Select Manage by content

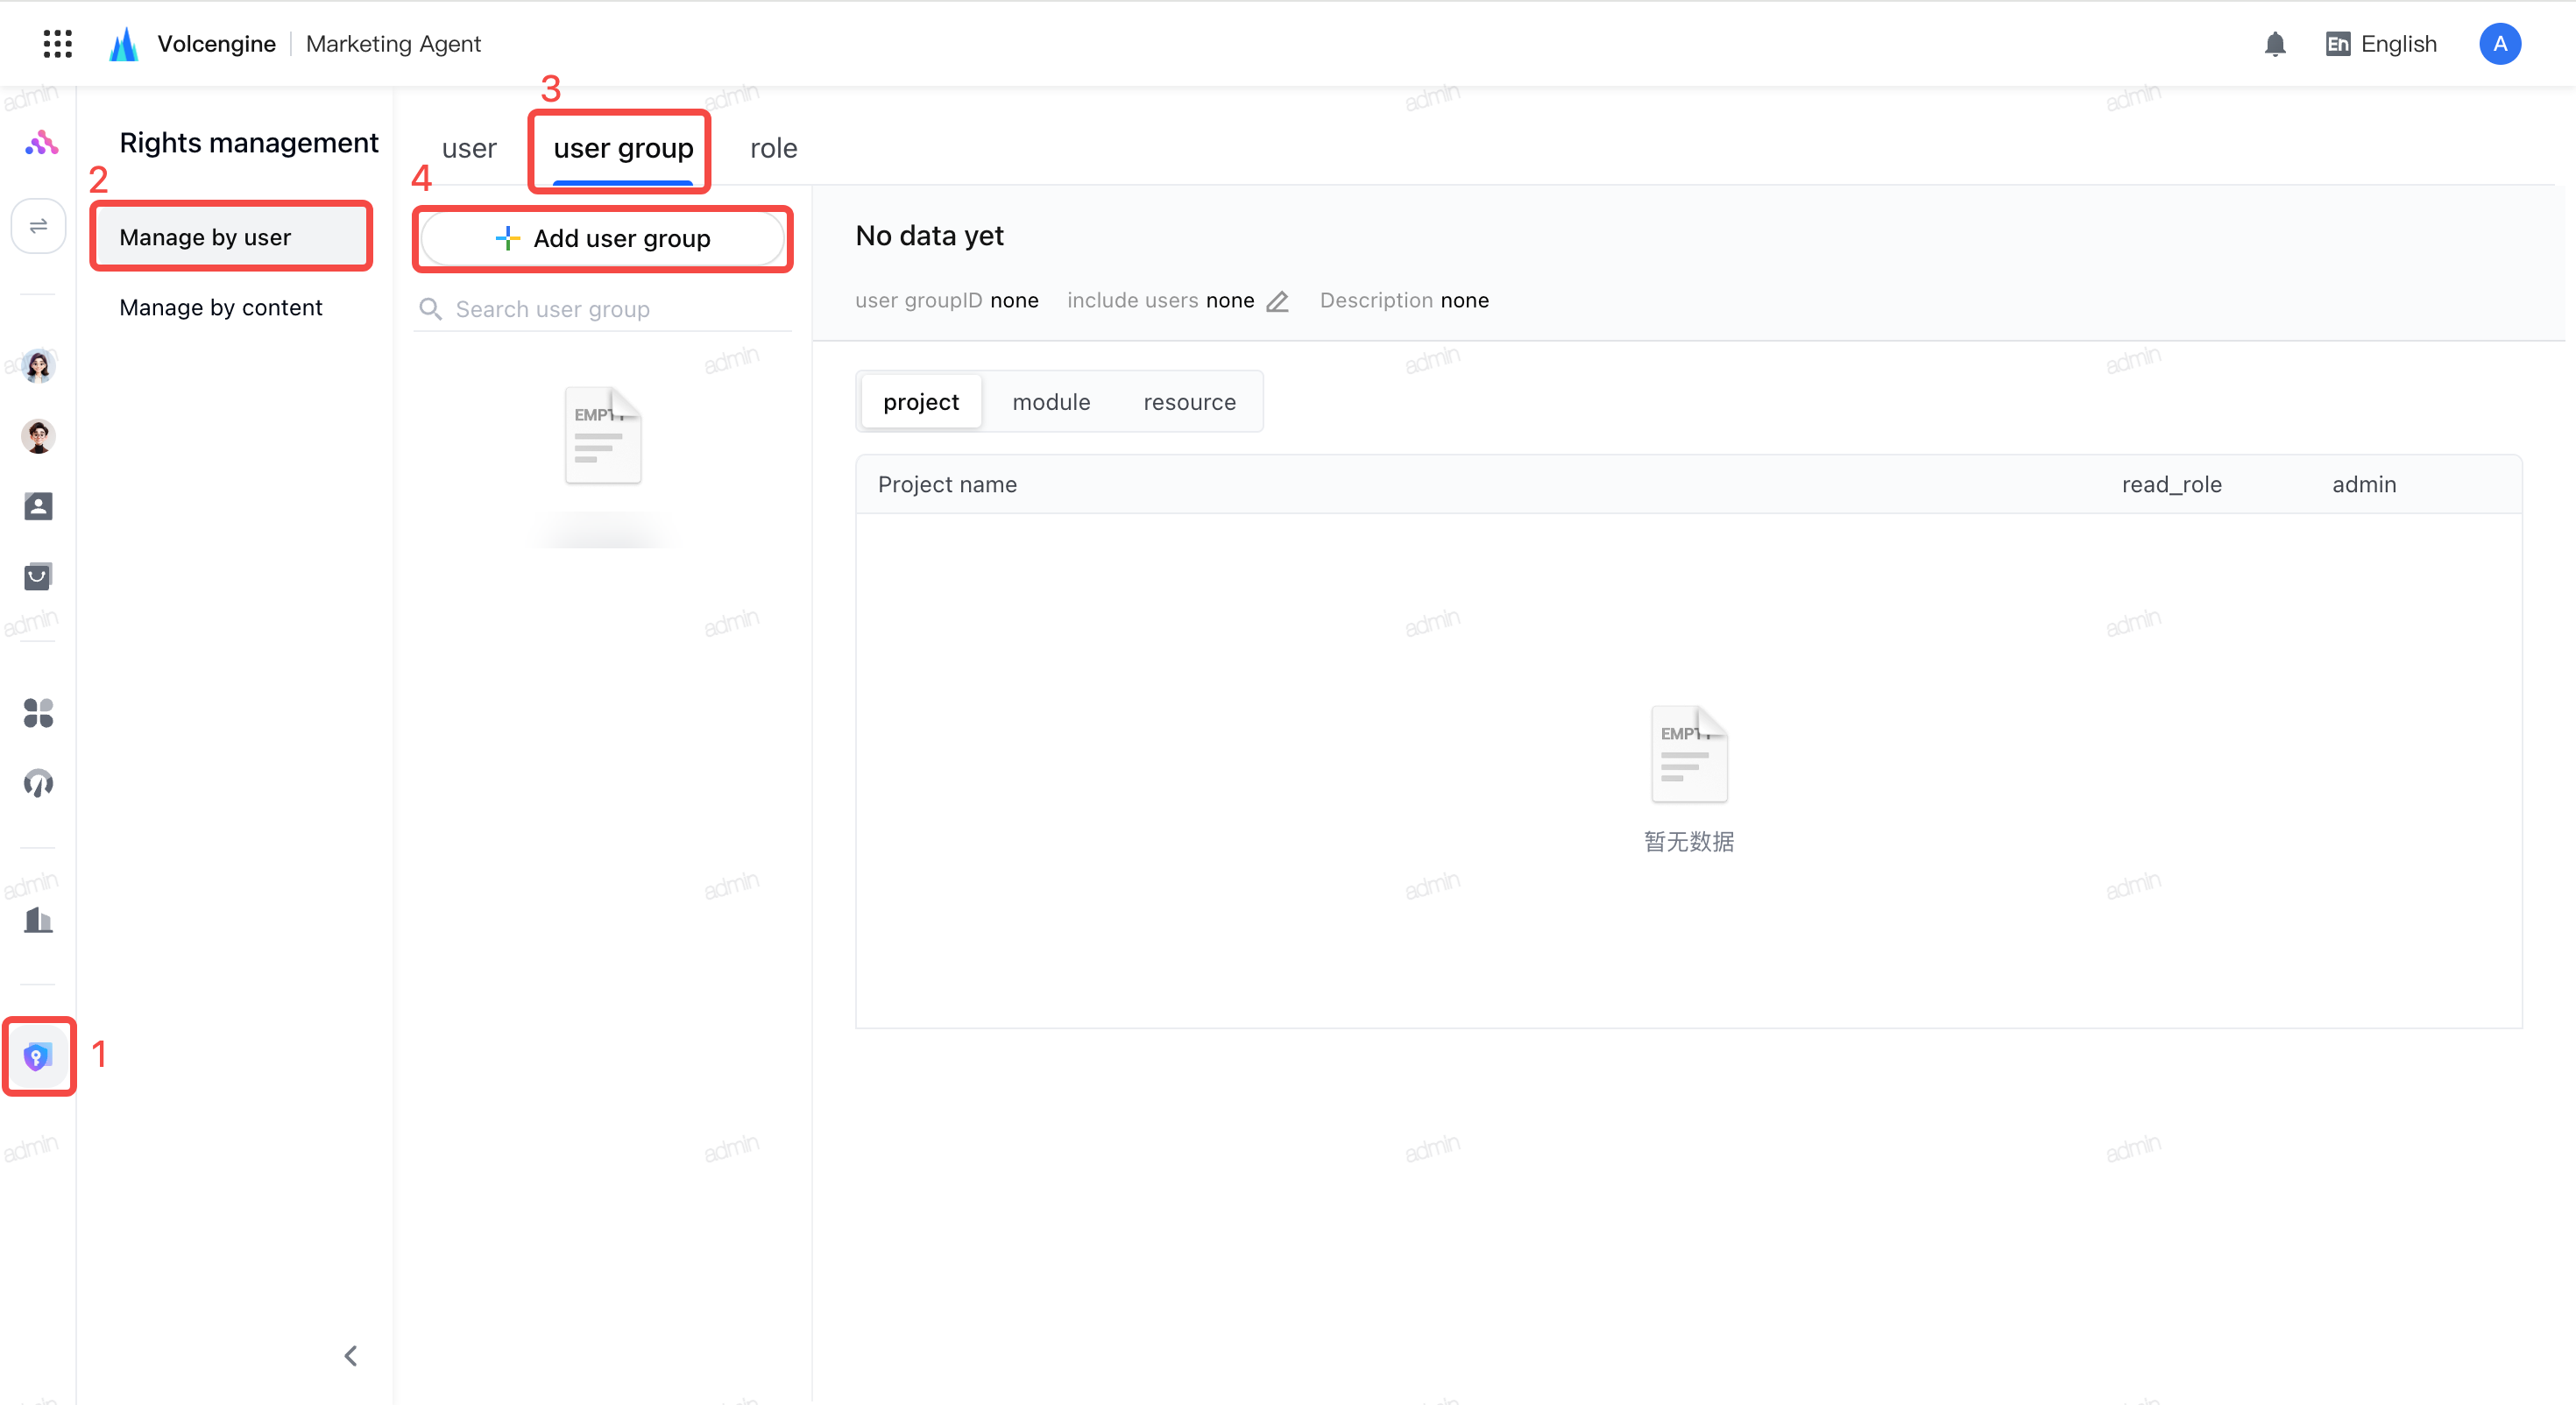pos(221,307)
